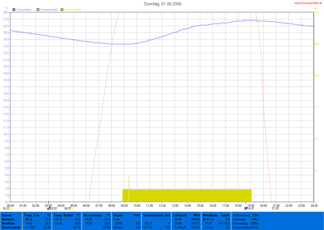Click the sunrise icon beside 04:57
Image resolution: width=324 pixels, height=230 pixels.
pyautogui.click(x=73, y=208)
